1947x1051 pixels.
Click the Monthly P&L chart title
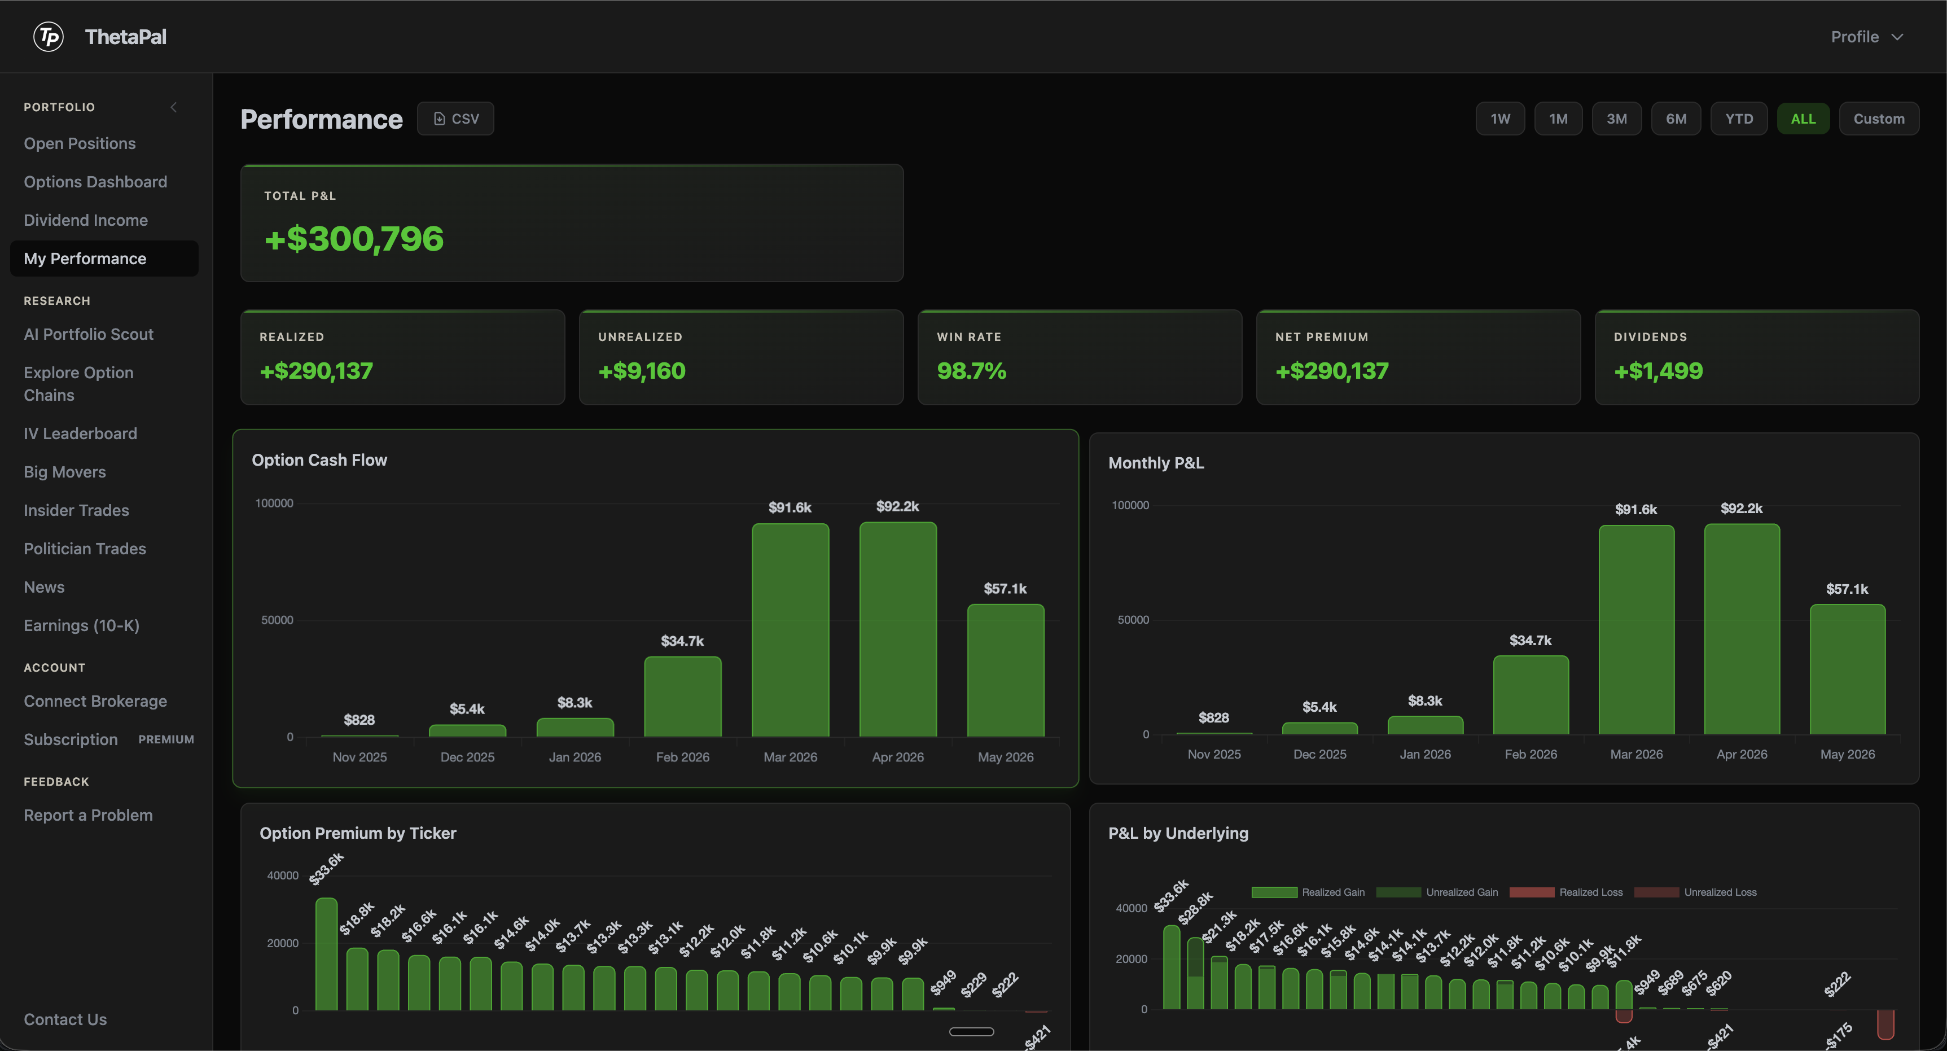click(1156, 463)
